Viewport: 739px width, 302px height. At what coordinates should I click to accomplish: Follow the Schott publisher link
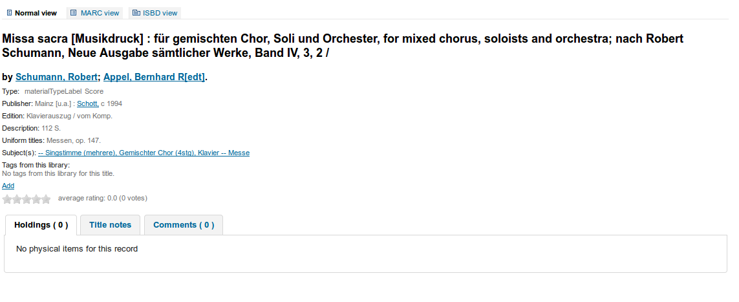pos(87,103)
